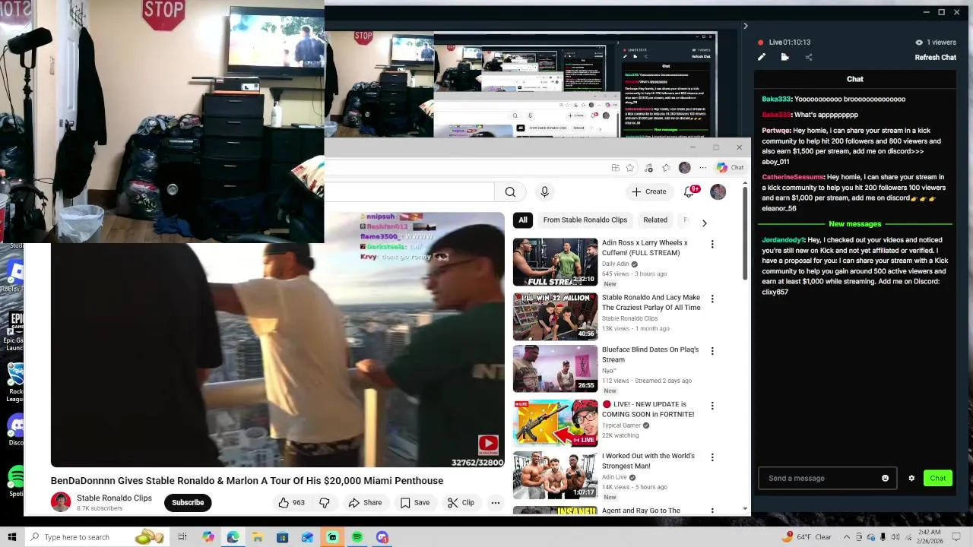
Task: Click the Share button under video
Action: click(x=365, y=502)
